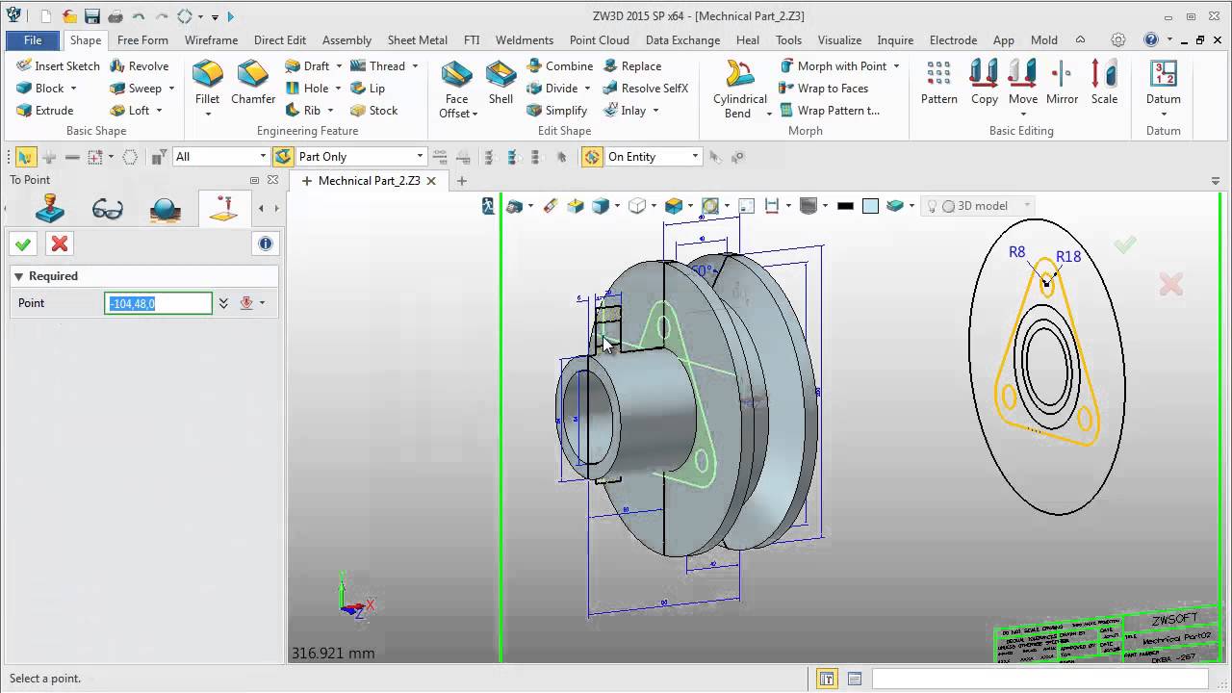
Task: Toggle the polygon pick icon
Action: pyautogui.click(x=130, y=157)
